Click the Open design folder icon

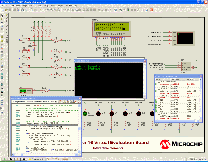6,10
